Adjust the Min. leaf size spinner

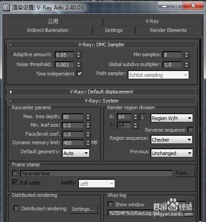(88, 125)
